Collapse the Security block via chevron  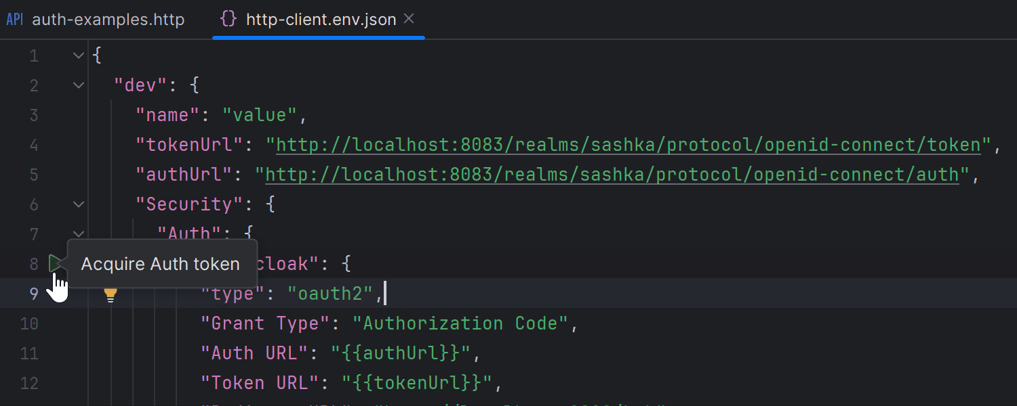click(x=78, y=204)
